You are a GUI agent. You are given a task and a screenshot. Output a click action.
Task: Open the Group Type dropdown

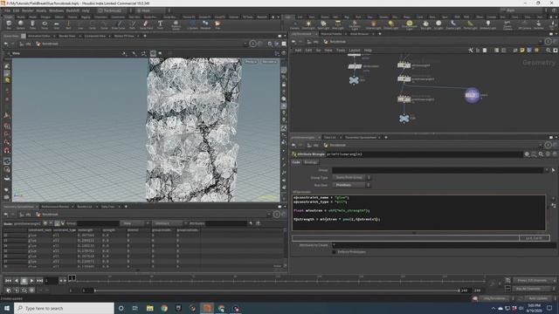[x=351, y=177]
